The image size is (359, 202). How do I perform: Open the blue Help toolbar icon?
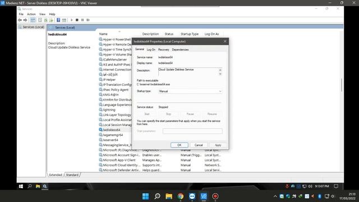(58, 20)
